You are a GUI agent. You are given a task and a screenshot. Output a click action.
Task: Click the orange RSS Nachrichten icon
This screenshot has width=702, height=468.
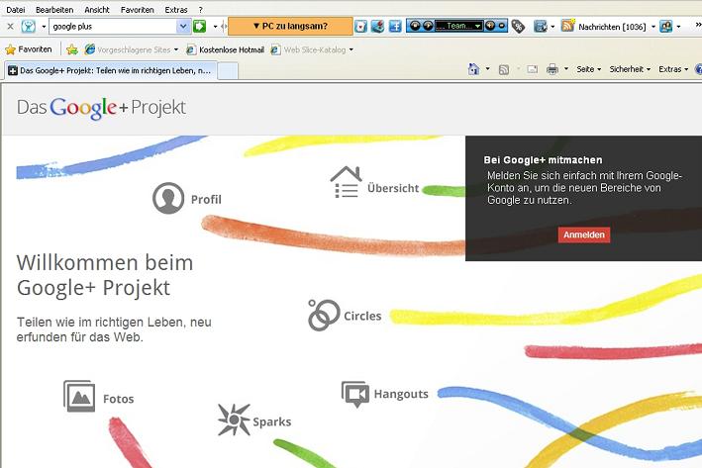pyautogui.click(x=567, y=26)
